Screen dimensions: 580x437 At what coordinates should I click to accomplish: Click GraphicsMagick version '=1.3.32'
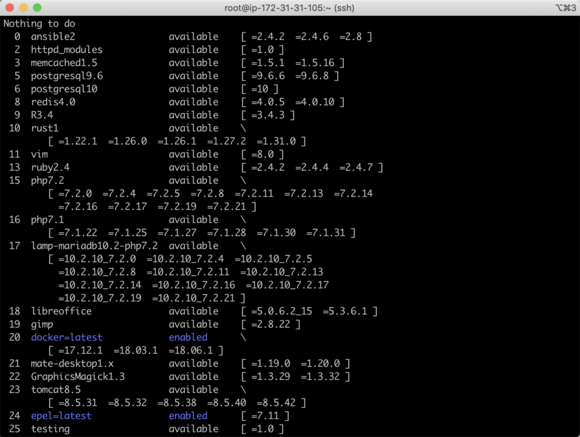(321, 377)
